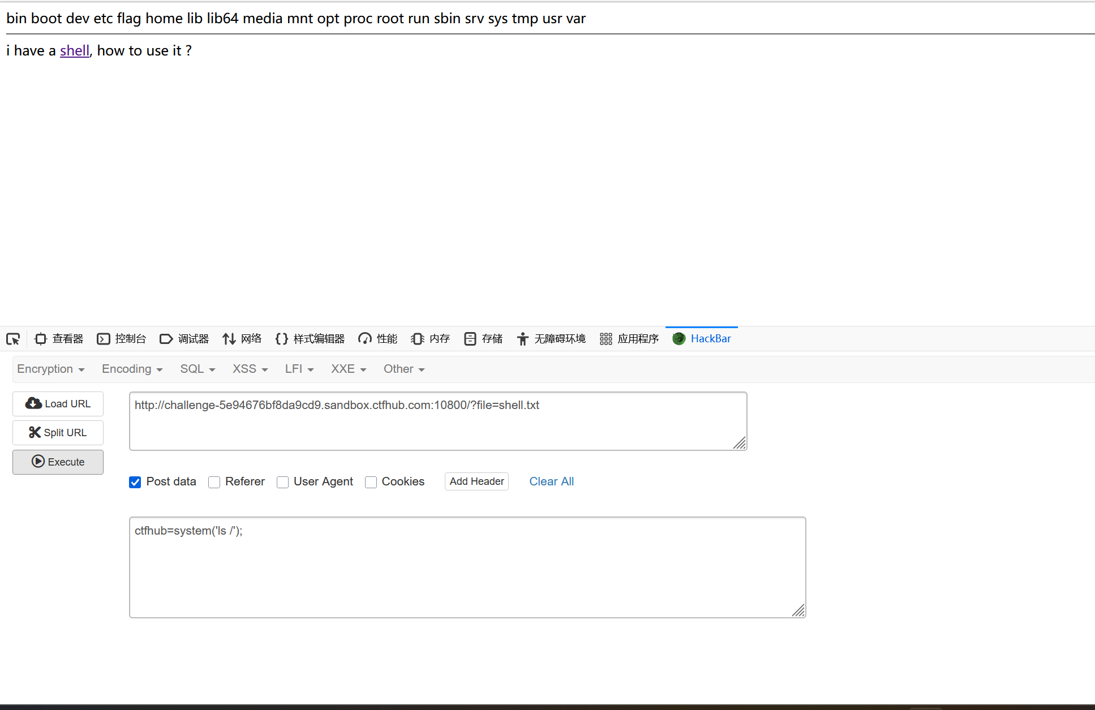This screenshot has height=710, width=1095.
Task: Enable the Cookies checkbox
Action: 371,482
